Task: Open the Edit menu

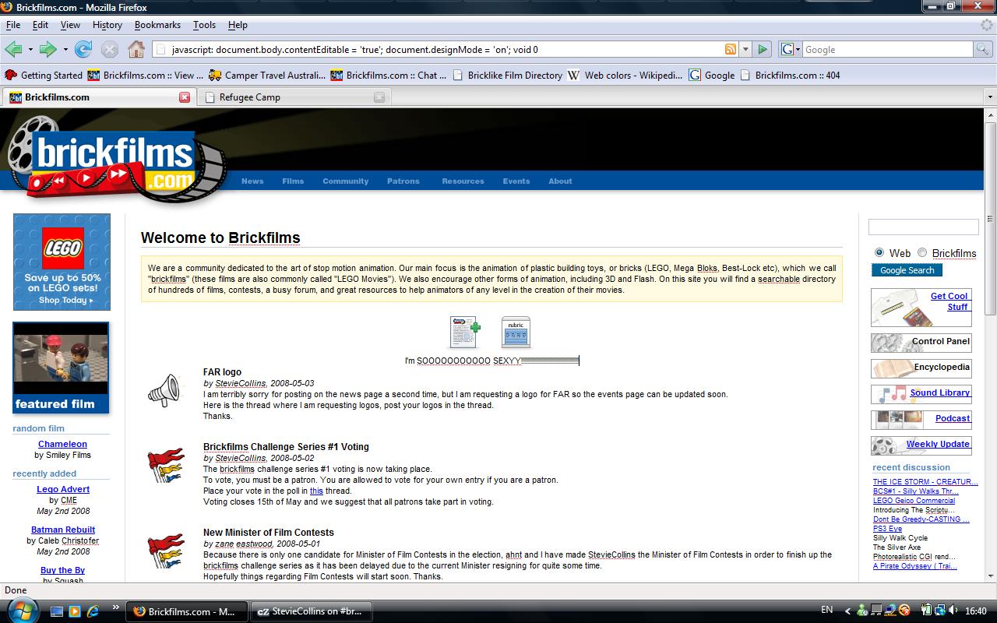Action: [x=41, y=25]
